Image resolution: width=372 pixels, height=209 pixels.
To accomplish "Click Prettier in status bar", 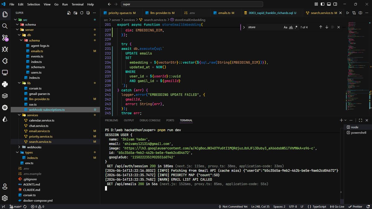I will 355,207.
